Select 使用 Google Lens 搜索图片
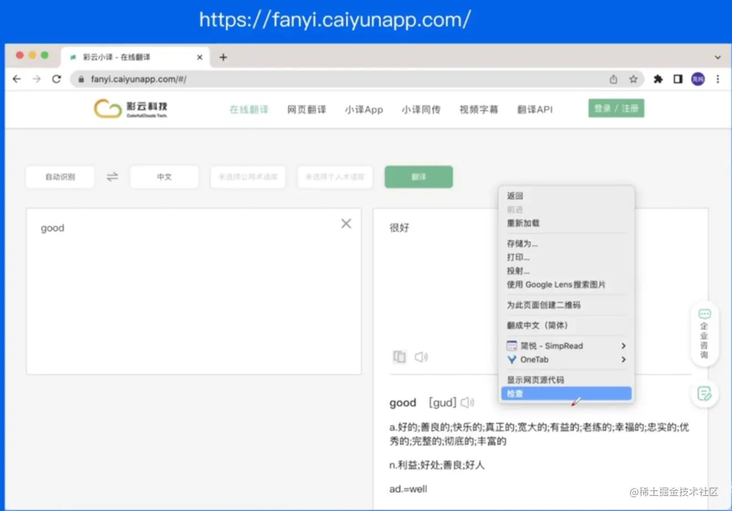This screenshot has height=511, width=732. 566,284
